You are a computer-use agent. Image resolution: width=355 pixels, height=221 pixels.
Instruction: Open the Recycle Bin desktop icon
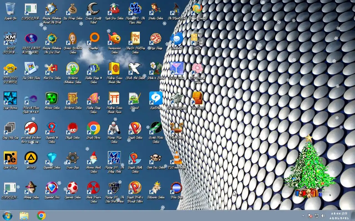[x=10, y=9]
